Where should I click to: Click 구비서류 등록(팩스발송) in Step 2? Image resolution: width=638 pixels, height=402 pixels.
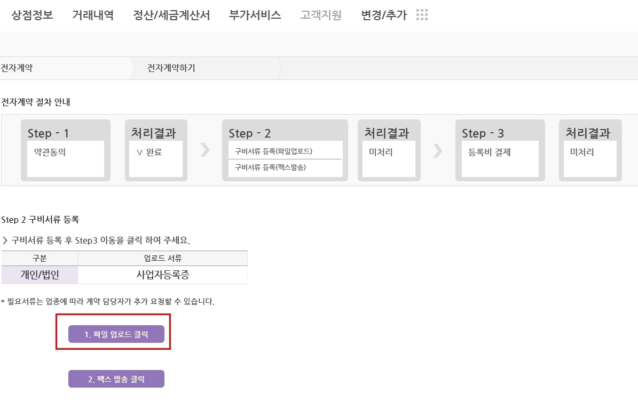(x=270, y=167)
